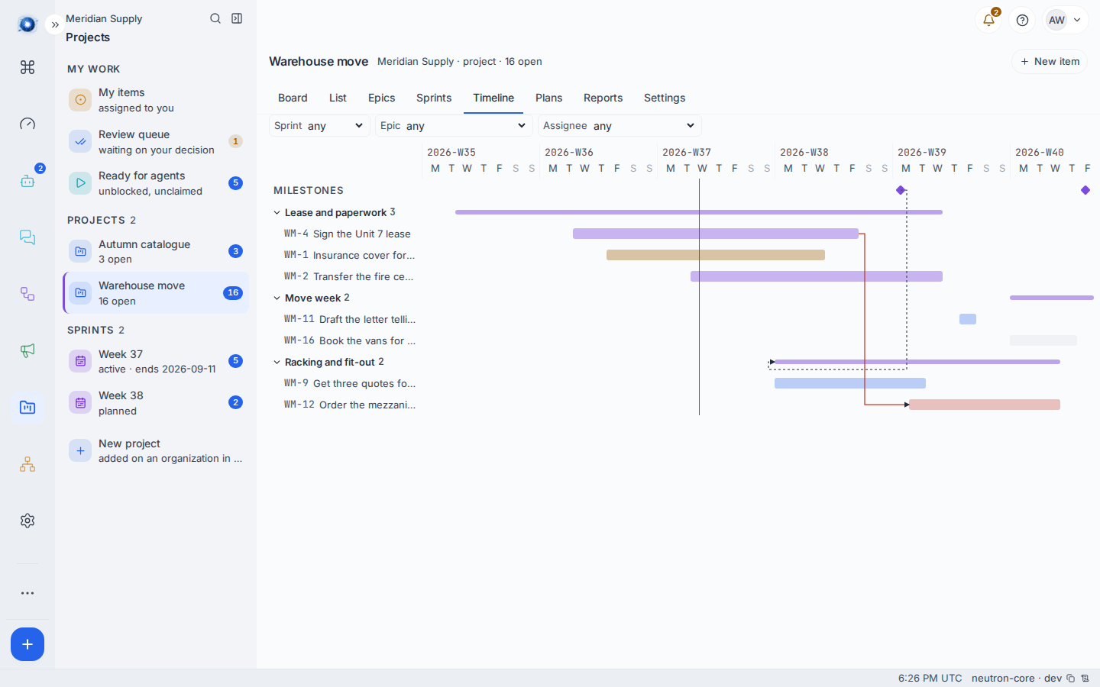Expand the left rail chevron button

click(55, 25)
